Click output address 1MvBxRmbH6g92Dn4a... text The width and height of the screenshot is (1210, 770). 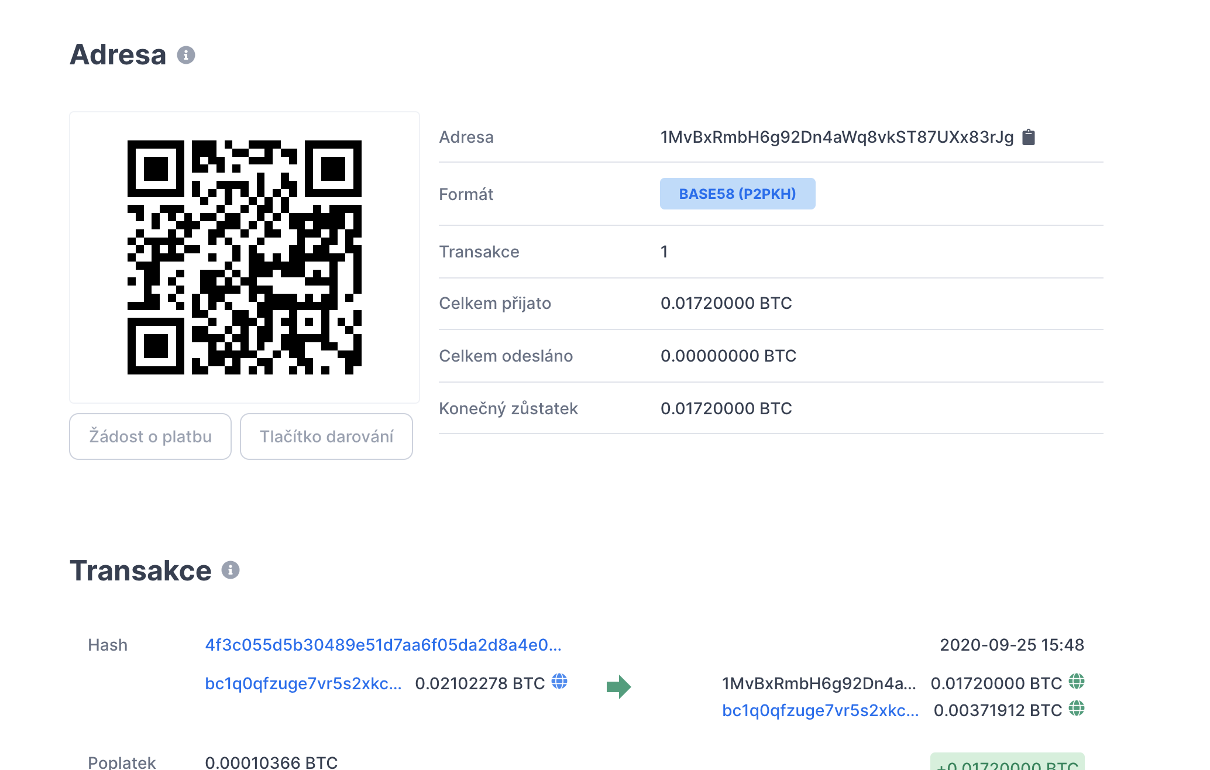819,683
